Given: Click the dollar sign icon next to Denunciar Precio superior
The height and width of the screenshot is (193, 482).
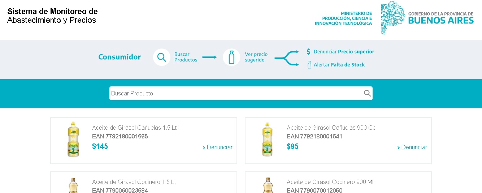Looking at the screenshot, I should click(308, 52).
